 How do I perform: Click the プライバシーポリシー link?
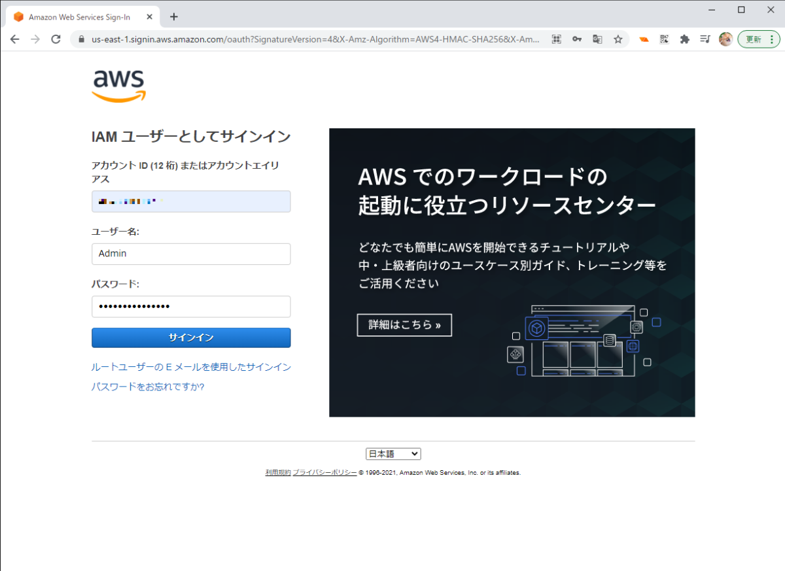324,472
